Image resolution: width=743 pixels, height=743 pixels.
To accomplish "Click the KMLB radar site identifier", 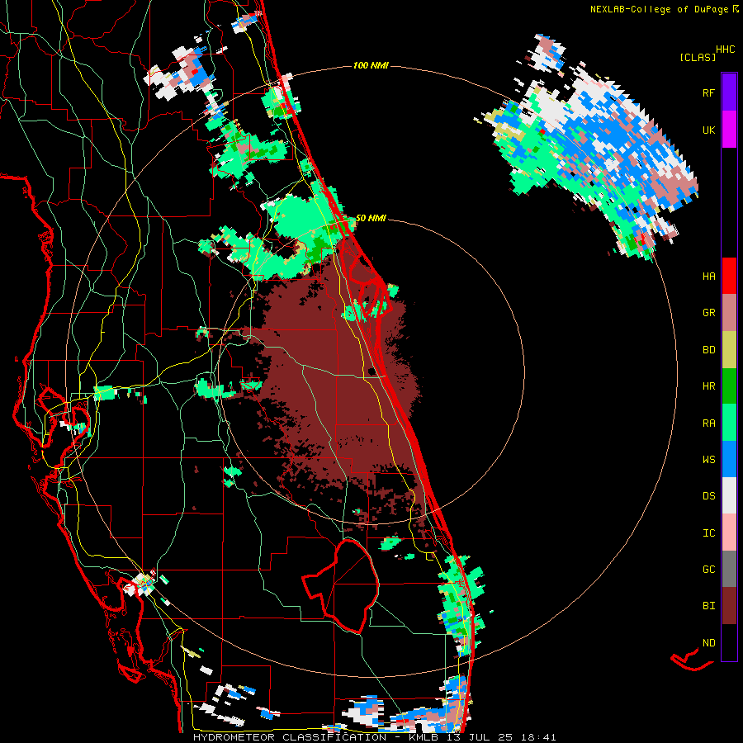I will pyautogui.click(x=424, y=737).
